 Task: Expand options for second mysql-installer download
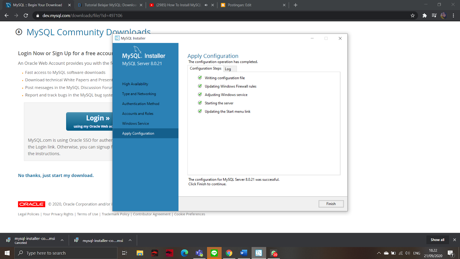click(130, 240)
